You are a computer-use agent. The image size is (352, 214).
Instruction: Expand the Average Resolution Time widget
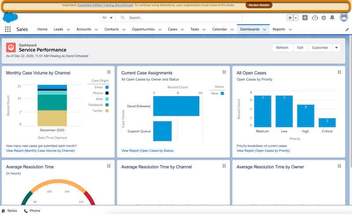pyautogui.click(x=109, y=166)
